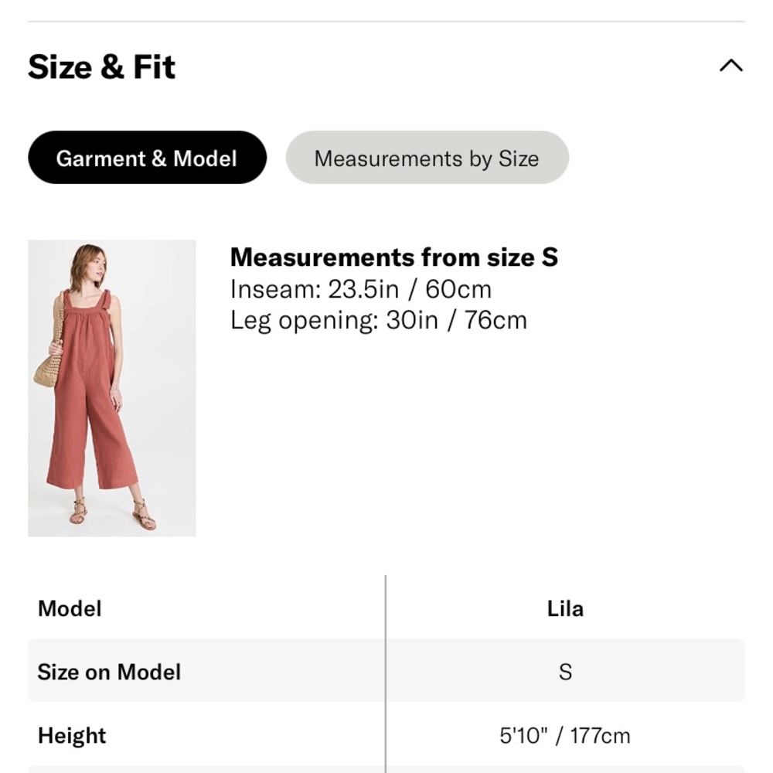Viewport: 773px width, 773px height.
Task: Select the Size on Model row
Action: (386, 672)
